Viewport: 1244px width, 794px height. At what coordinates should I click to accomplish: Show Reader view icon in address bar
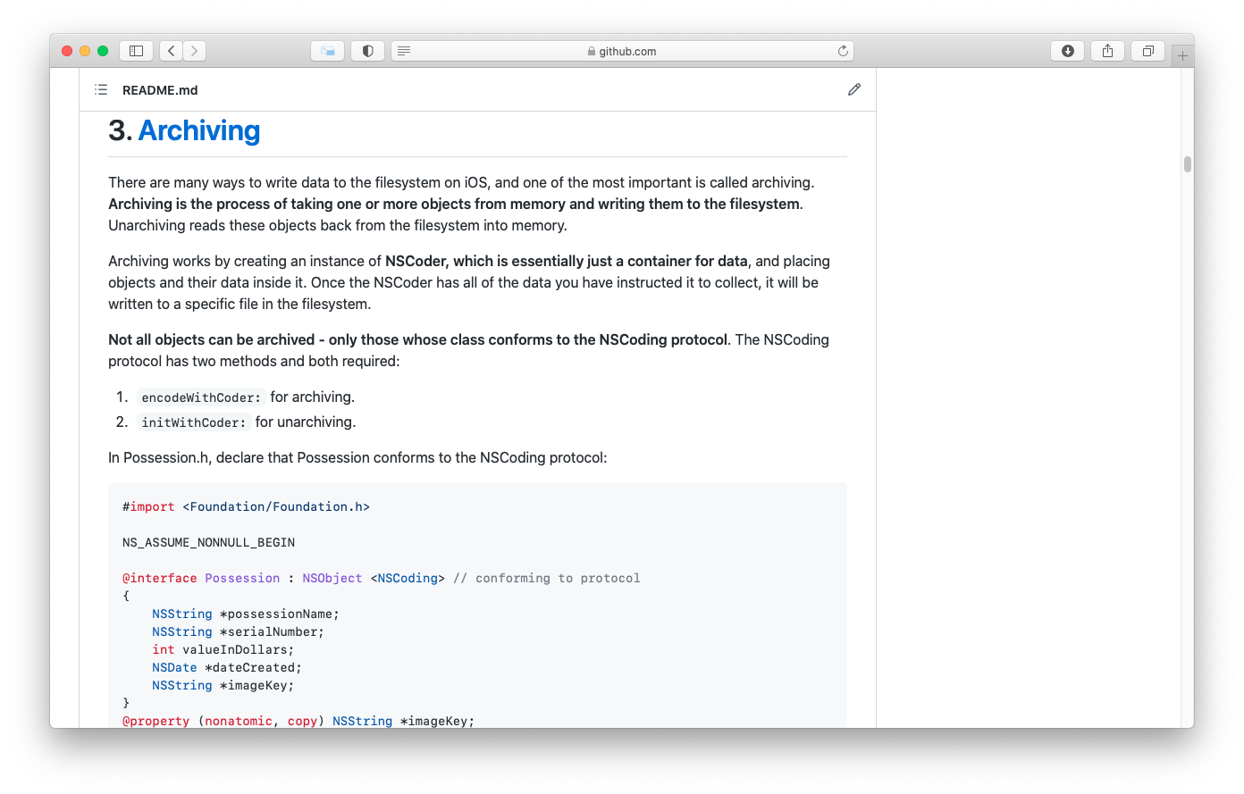[x=404, y=51]
